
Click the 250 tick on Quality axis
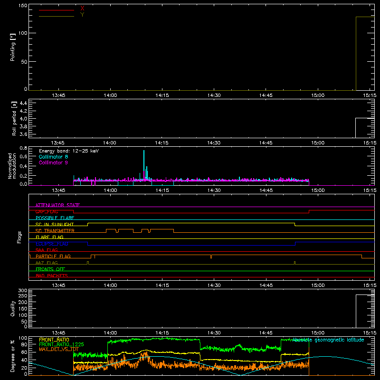pyautogui.click(x=23, y=295)
